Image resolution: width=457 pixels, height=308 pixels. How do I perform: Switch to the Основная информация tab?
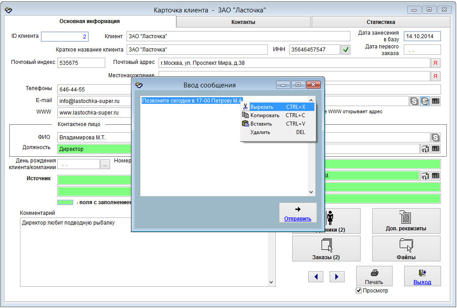point(90,21)
